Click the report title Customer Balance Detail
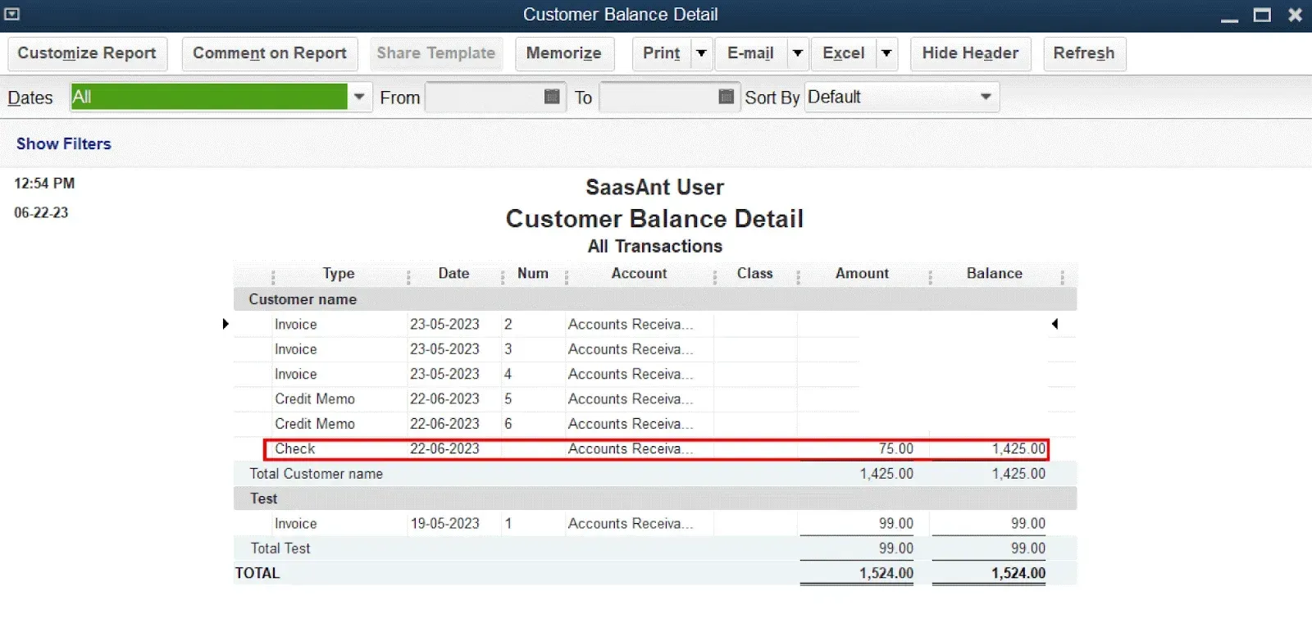Image resolution: width=1312 pixels, height=628 pixels. [654, 219]
